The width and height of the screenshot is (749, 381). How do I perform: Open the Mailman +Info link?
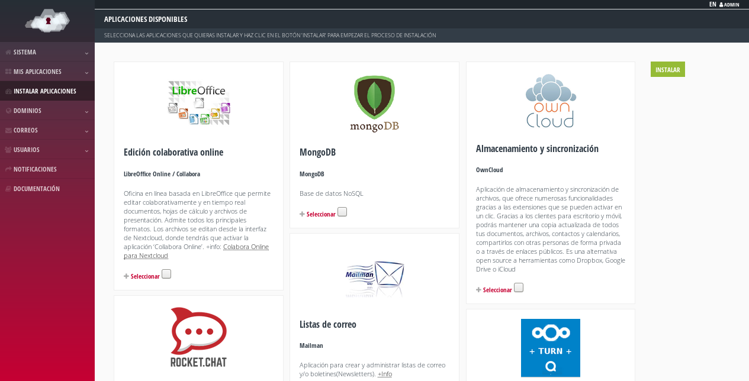[385, 374]
